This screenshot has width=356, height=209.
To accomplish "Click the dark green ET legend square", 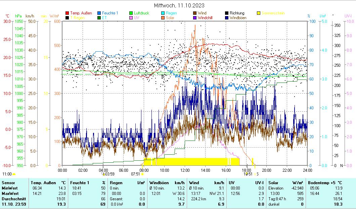I will [99, 17].
